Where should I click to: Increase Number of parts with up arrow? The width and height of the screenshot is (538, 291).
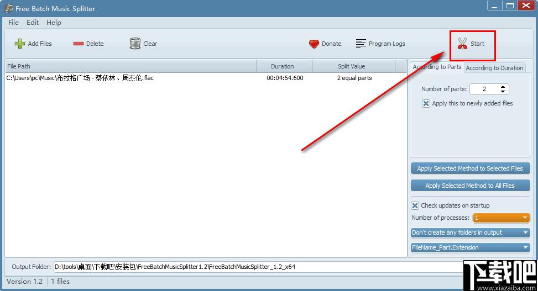coord(503,87)
